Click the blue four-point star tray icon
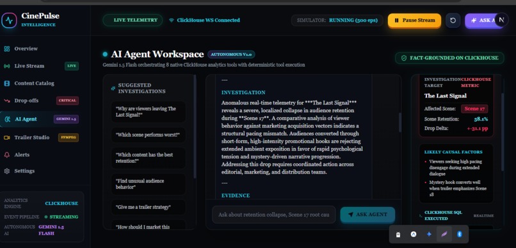Image resolution: width=516 pixels, height=248 pixels. point(429,234)
